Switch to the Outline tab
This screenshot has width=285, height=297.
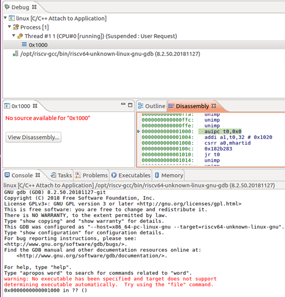pos(152,106)
